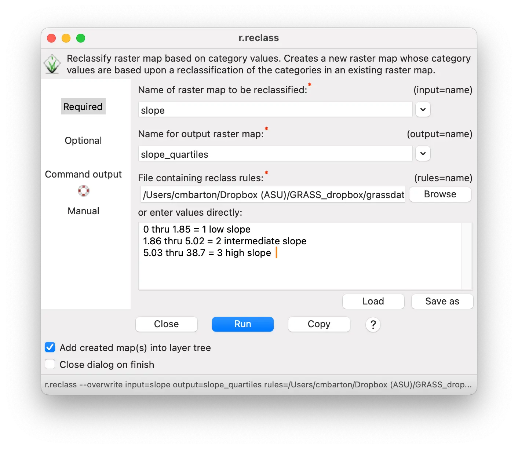Enable Close dialog on finish checkbox
This screenshot has height=449, width=518.
pyautogui.click(x=50, y=364)
